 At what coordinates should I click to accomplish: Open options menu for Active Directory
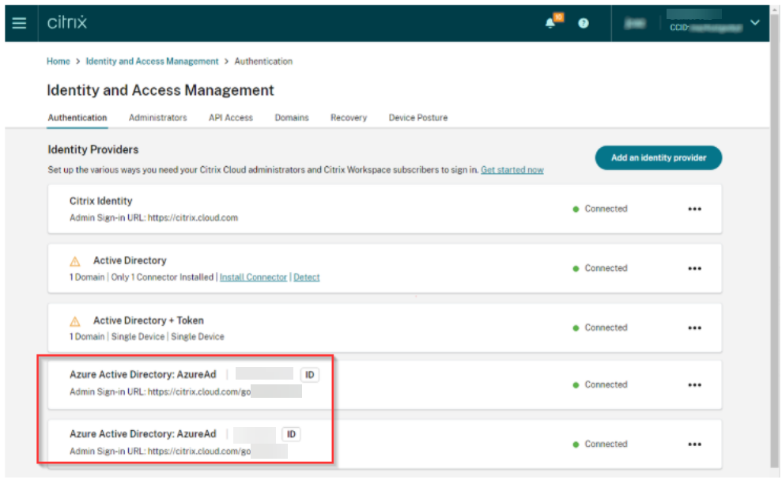coord(695,268)
